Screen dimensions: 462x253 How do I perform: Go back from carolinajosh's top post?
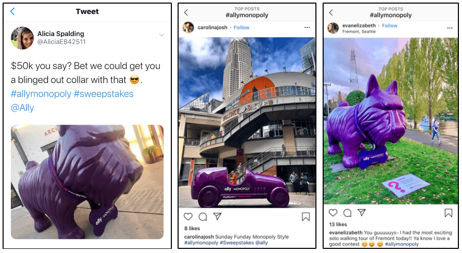(x=186, y=12)
